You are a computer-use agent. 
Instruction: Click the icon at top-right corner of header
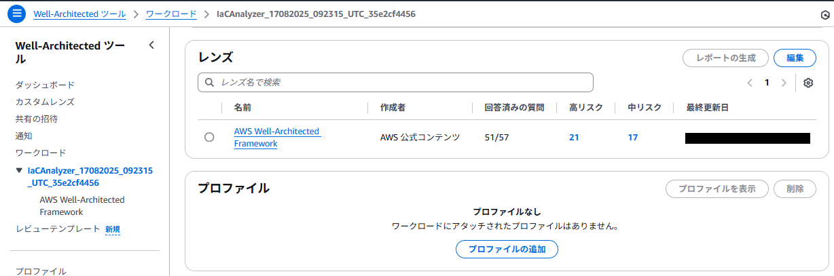click(x=825, y=14)
